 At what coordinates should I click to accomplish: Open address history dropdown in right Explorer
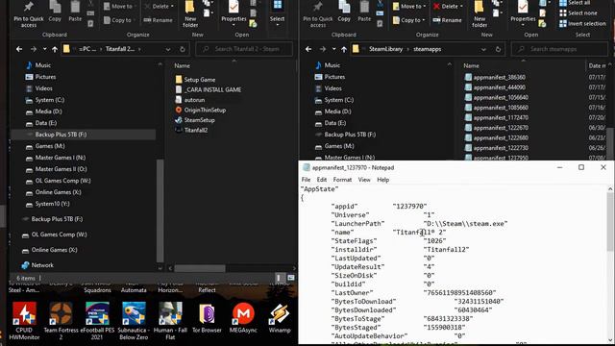coord(483,49)
